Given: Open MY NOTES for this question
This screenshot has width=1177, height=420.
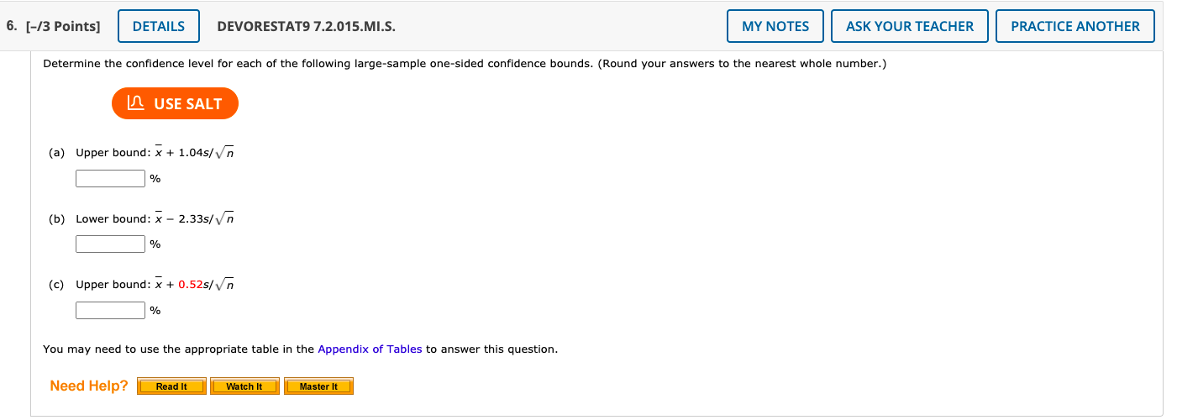Looking at the screenshot, I should point(775,26).
